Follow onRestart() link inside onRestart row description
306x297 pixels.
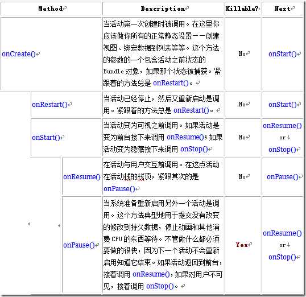click(192, 110)
